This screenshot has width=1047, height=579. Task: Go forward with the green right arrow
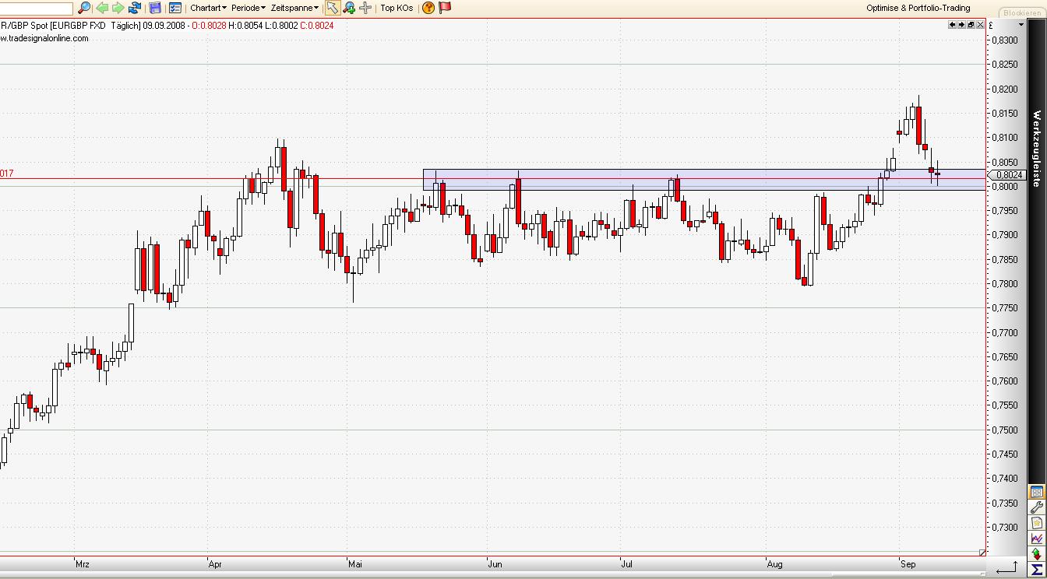click(118, 8)
